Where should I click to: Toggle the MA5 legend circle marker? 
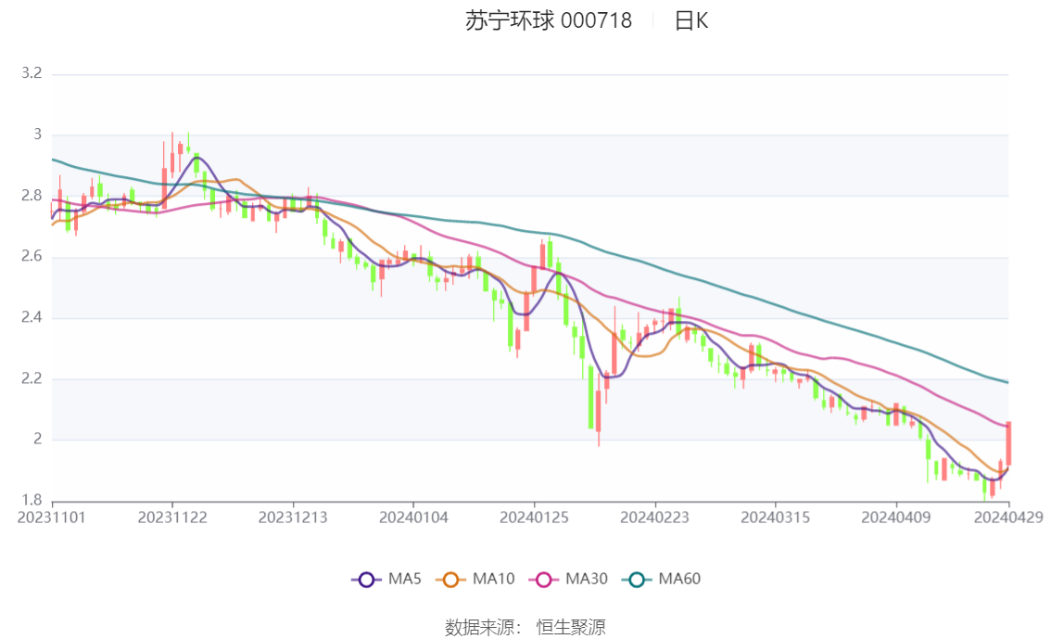click(366, 580)
